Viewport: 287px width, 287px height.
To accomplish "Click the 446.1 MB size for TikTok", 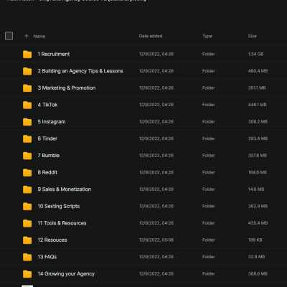I will coord(258,105).
